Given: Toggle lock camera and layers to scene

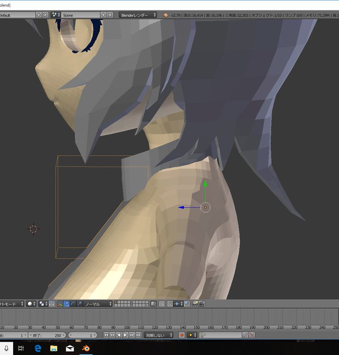Looking at the screenshot, I should (x=153, y=304).
